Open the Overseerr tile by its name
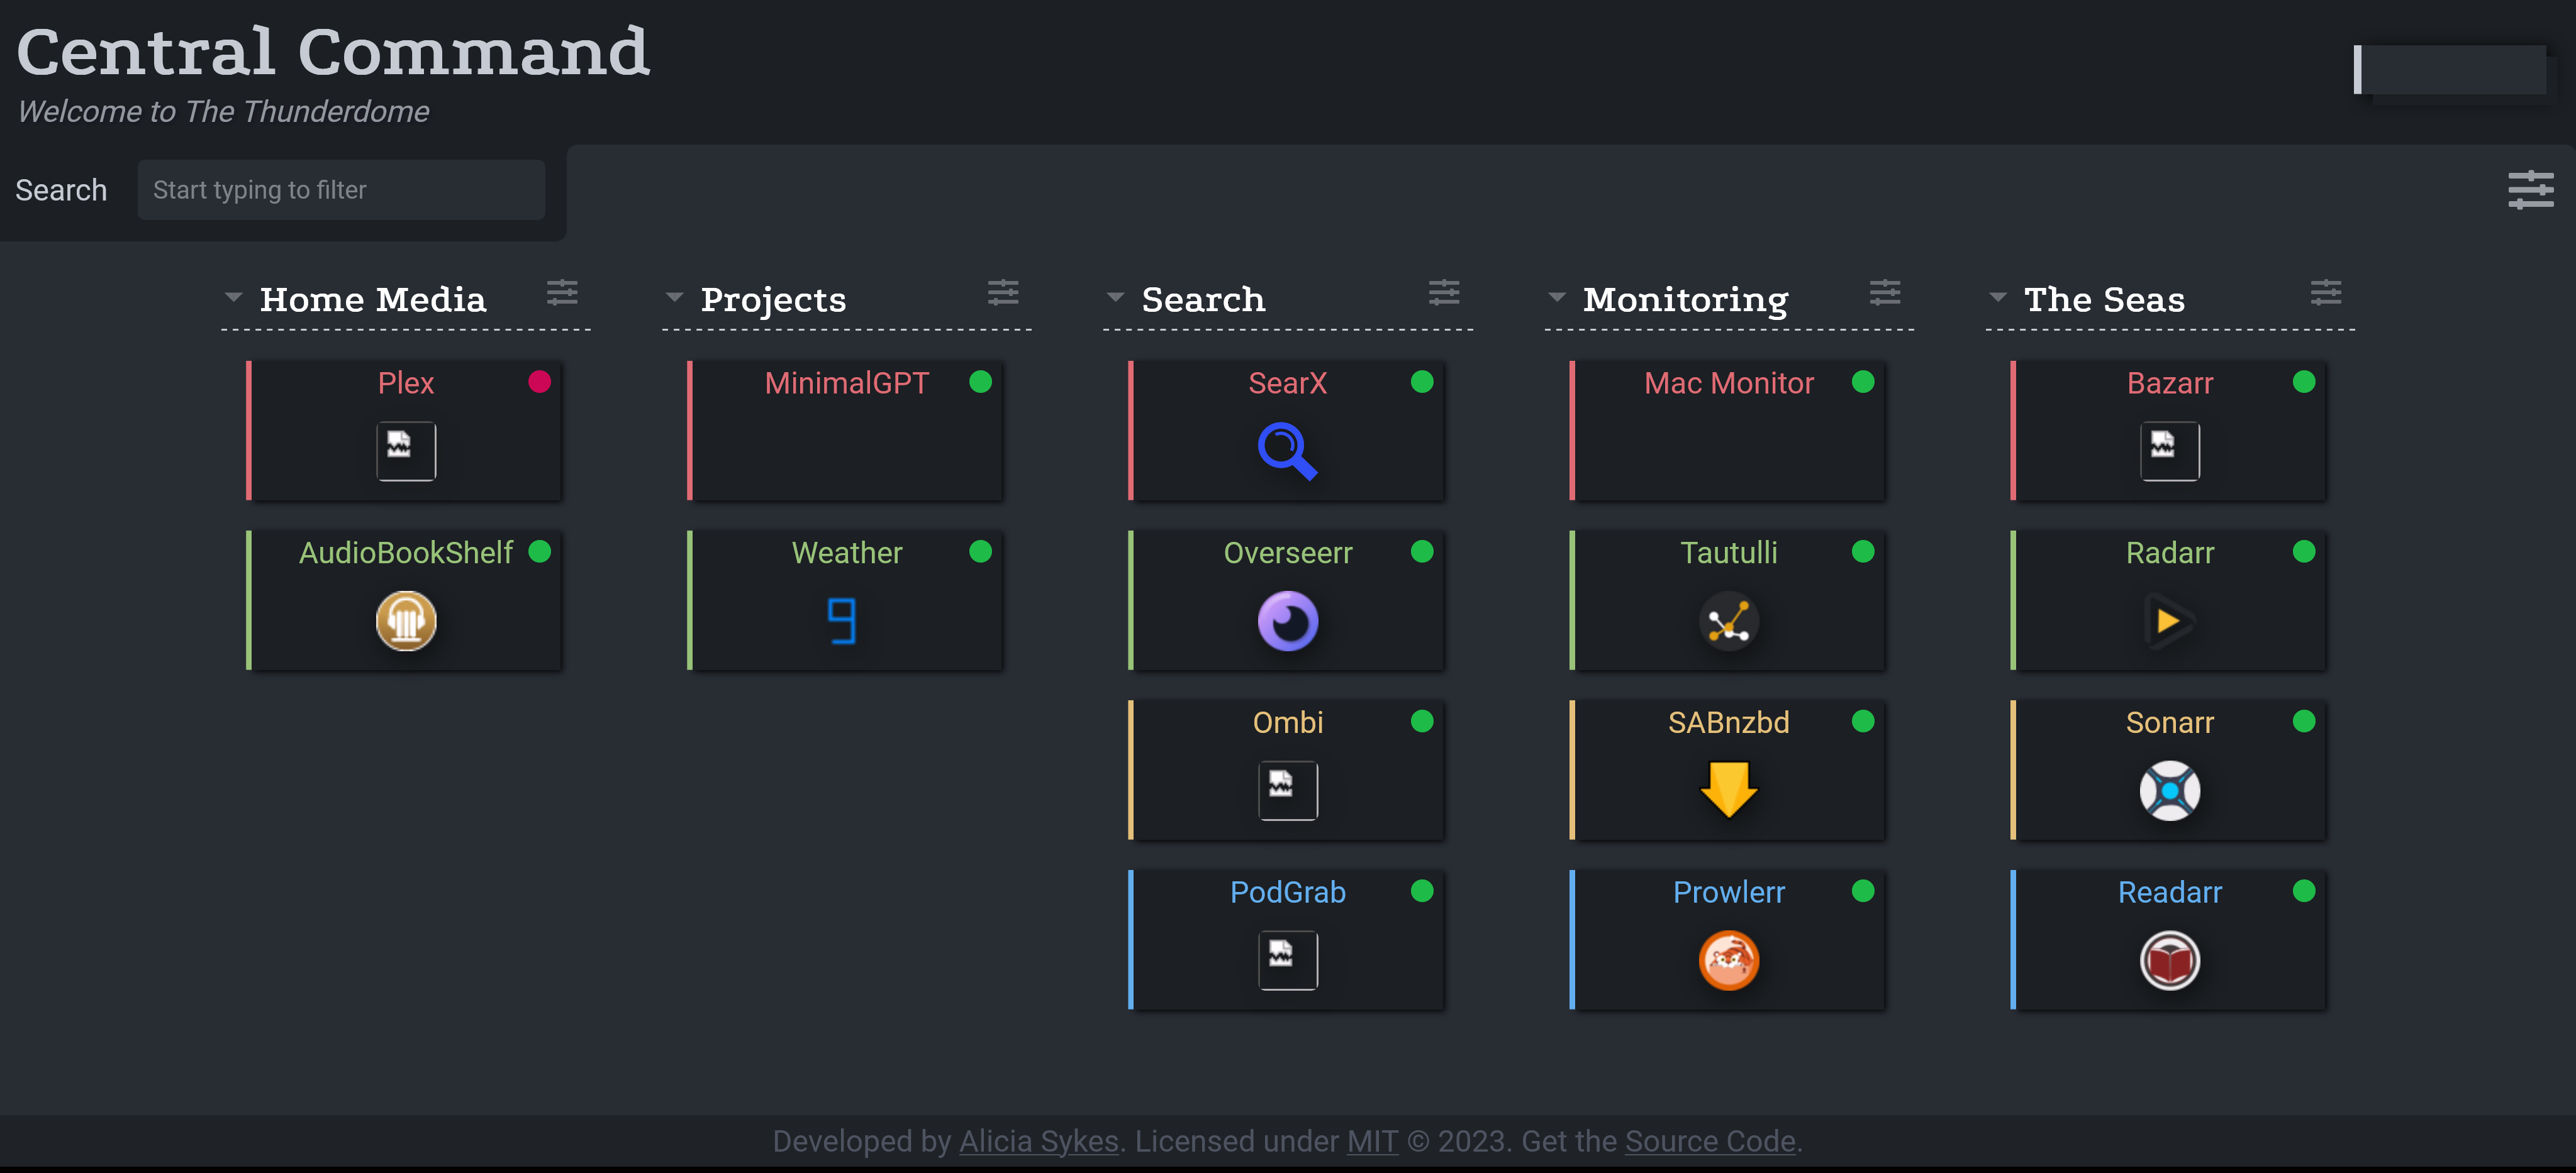The height and width of the screenshot is (1173, 2576). point(1287,553)
